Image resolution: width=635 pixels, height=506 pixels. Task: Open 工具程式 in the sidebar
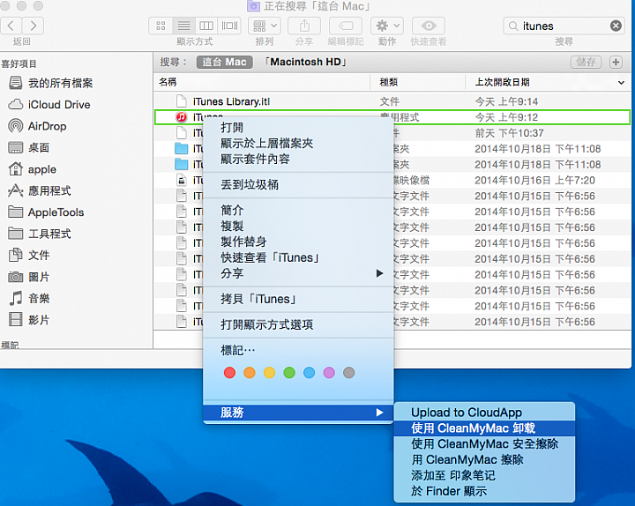(x=40, y=234)
